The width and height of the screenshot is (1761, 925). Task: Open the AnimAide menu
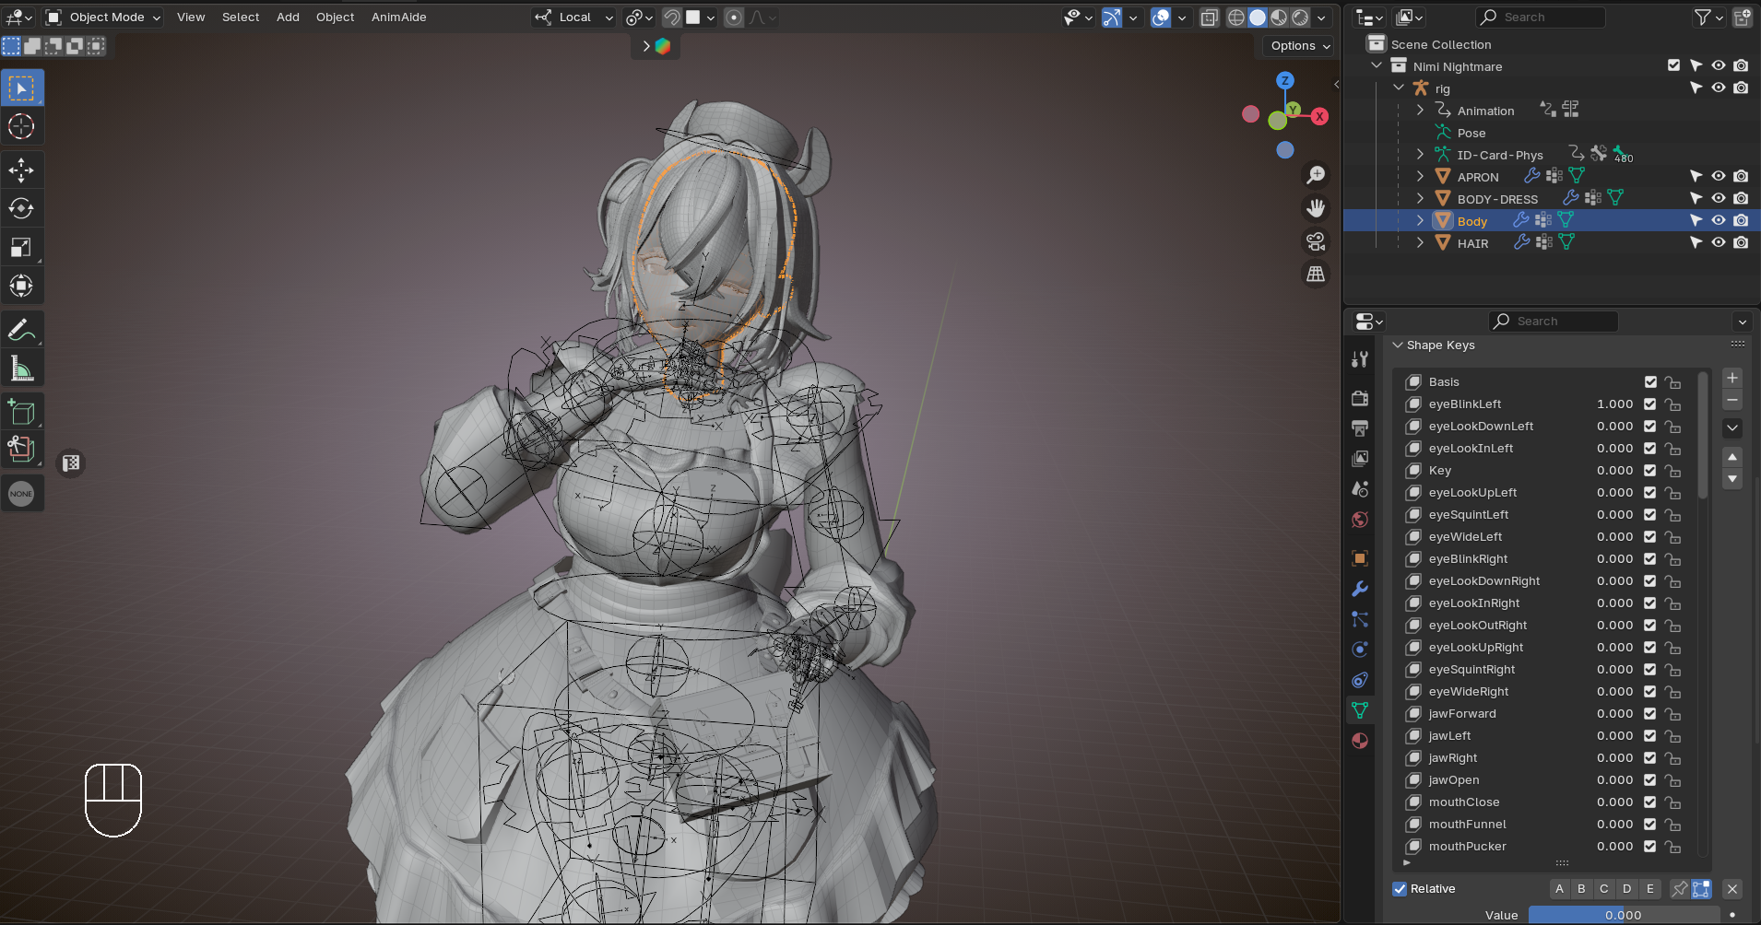398,17
